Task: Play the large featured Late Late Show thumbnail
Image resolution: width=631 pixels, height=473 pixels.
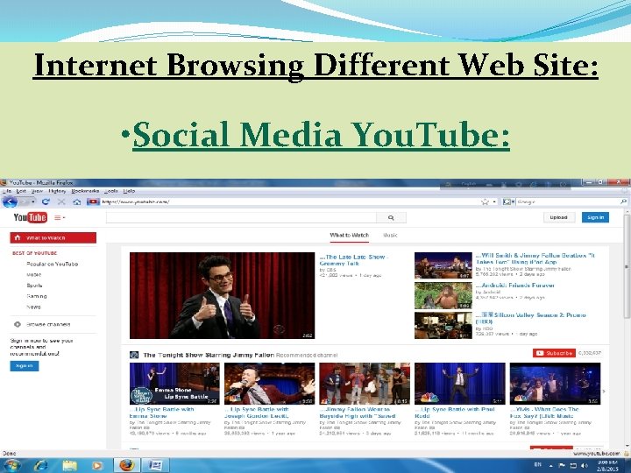Action: pos(222,296)
